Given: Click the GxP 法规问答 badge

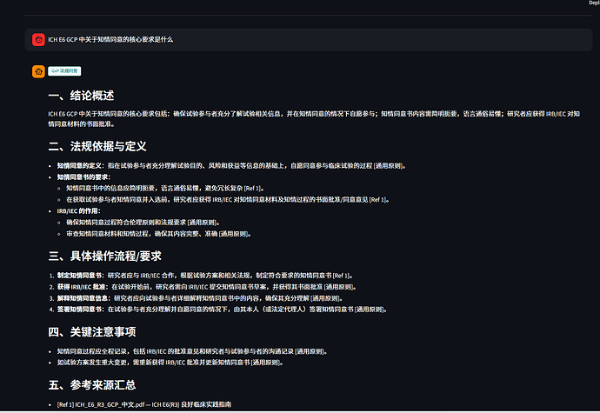Looking at the screenshot, I should [x=64, y=70].
